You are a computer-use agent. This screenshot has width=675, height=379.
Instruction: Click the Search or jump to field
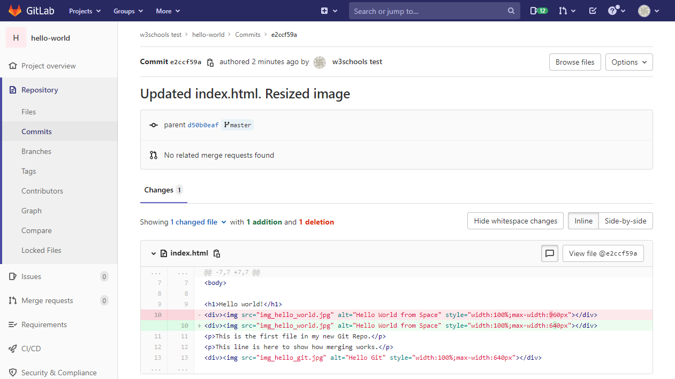(428, 11)
